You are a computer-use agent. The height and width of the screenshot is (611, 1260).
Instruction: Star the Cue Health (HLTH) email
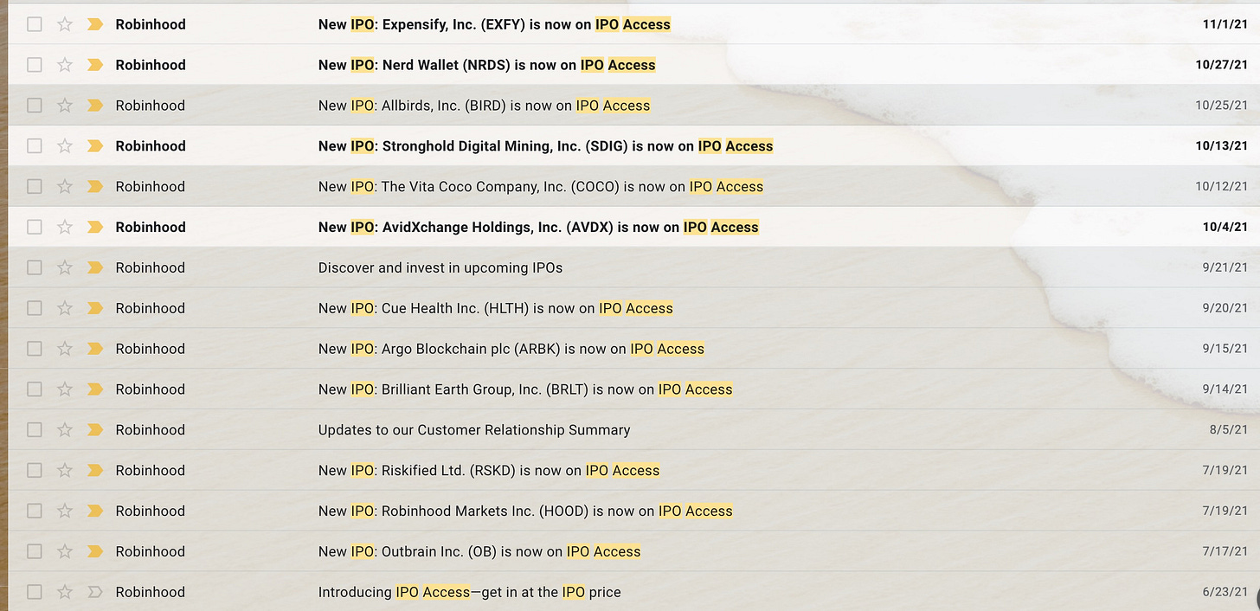coord(65,308)
